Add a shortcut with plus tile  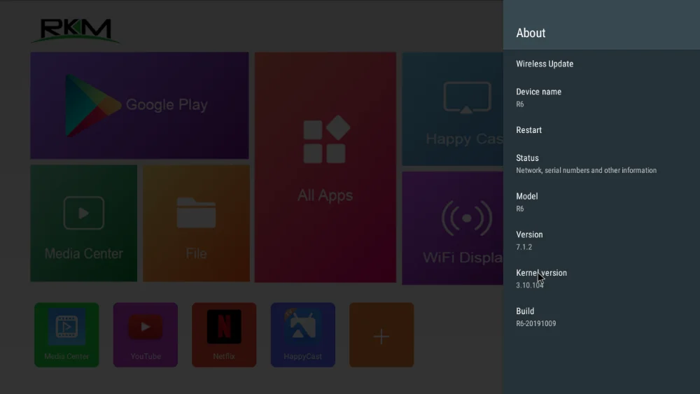click(381, 335)
